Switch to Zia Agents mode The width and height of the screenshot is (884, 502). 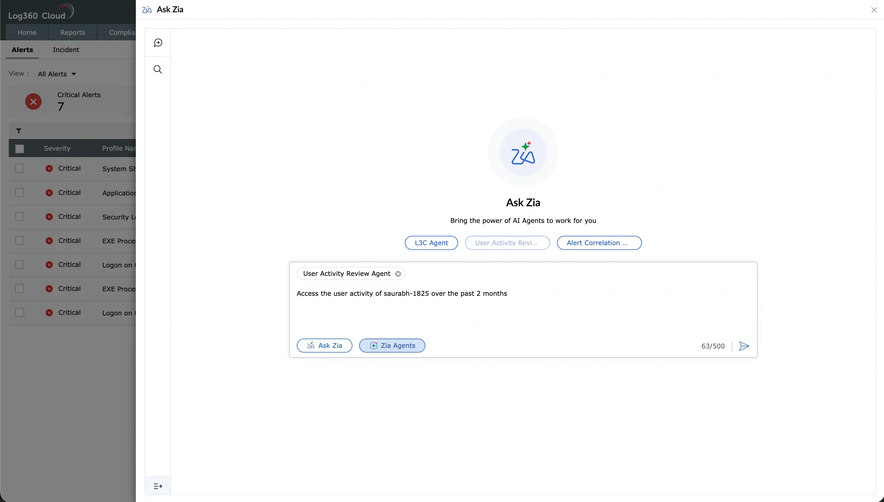click(x=392, y=345)
